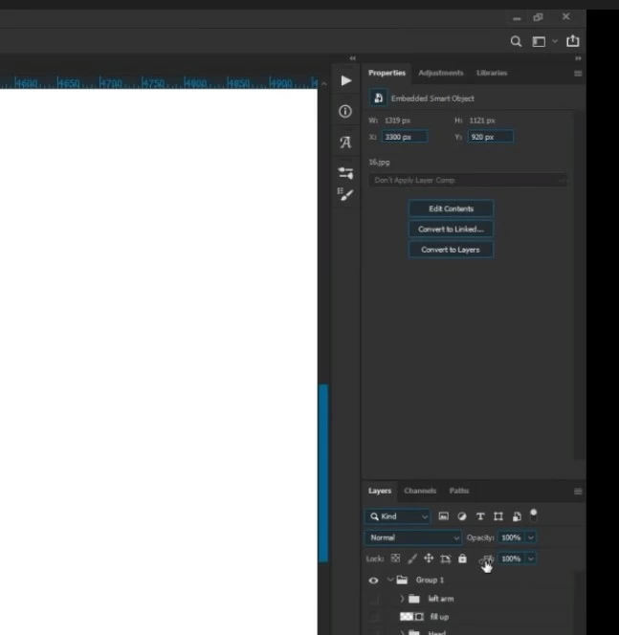
Task: Click the fill up layer thumbnail
Action: point(406,617)
